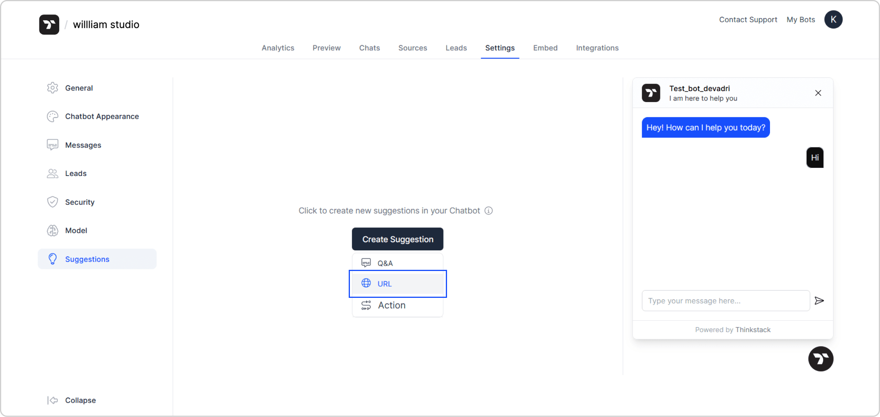The image size is (880, 417).
Task: Close the Test_bot_devadri chat widget
Action: 818,93
